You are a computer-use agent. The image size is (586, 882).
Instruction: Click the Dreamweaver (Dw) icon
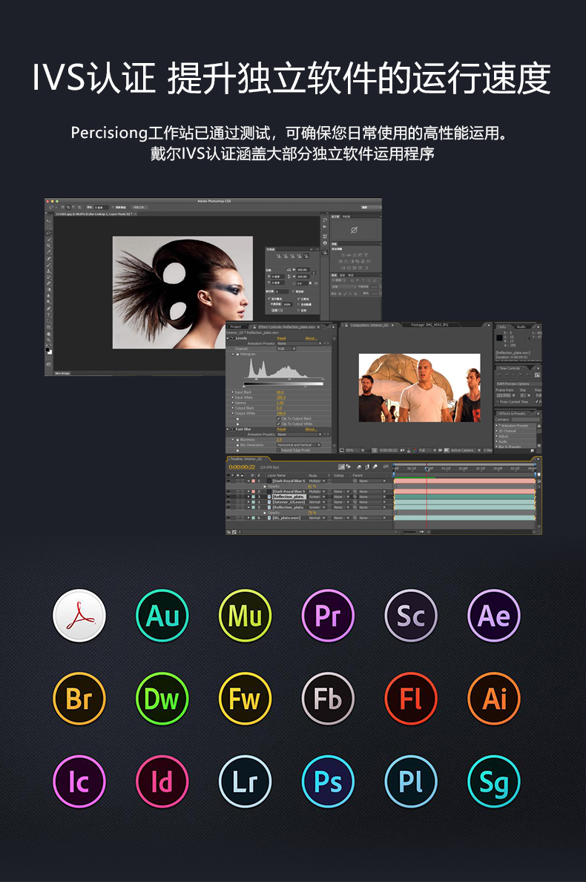(162, 699)
